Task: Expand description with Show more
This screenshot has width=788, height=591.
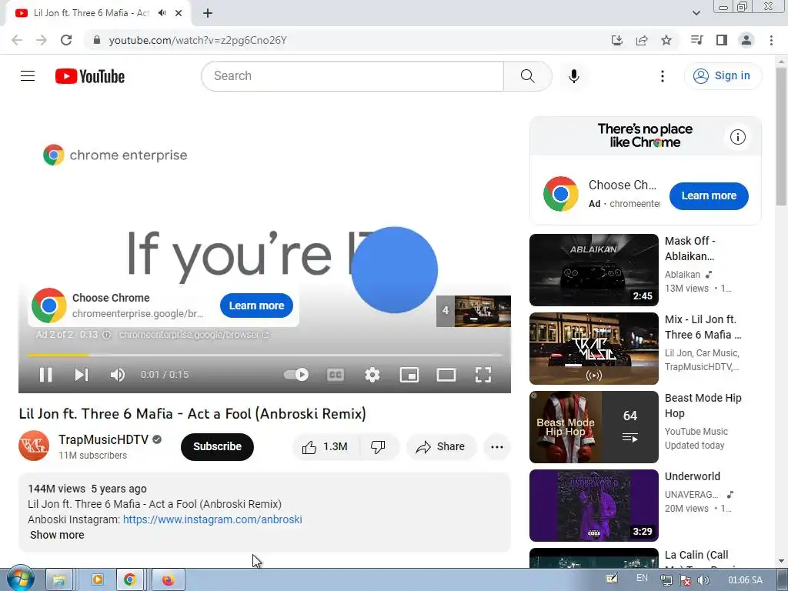Action: pyautogui.click(x=57, y=536)
